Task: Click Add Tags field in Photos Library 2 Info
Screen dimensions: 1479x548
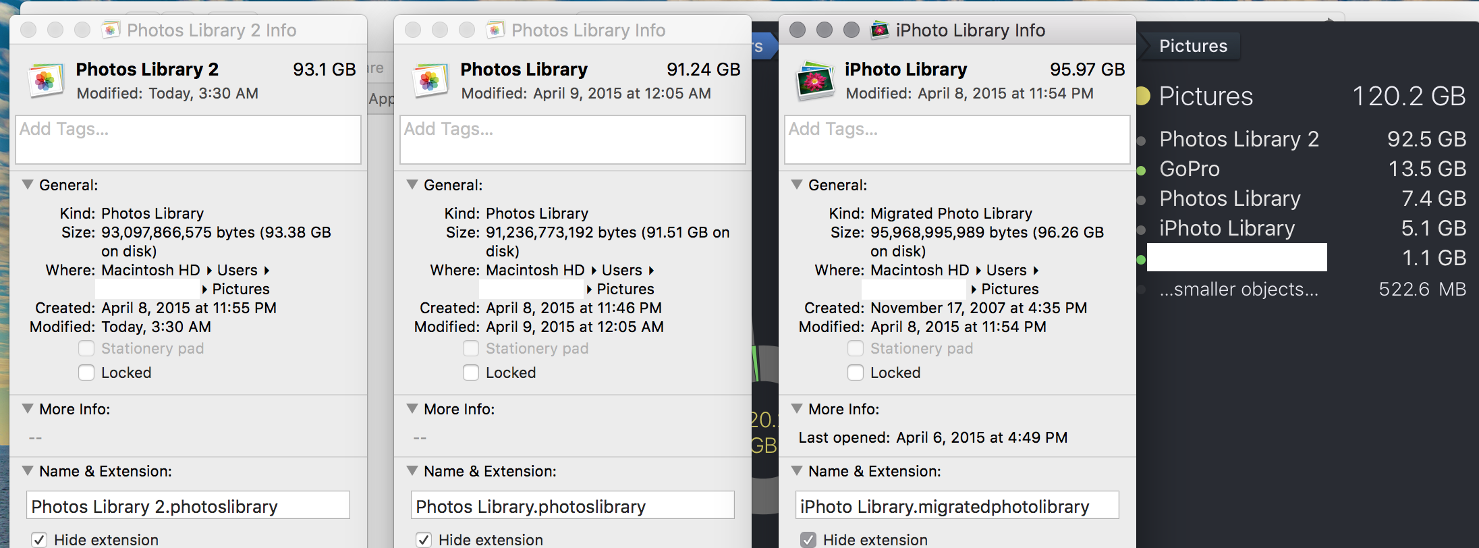Action: pos(188,140)
